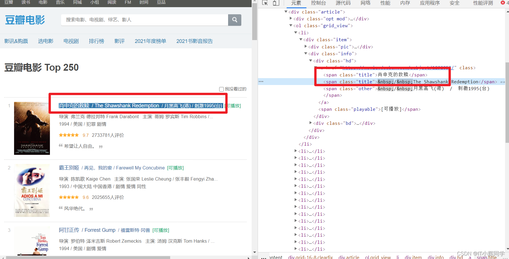The image size is (509, 259).
Task: Switch to the 元素 DevTools tab
Action: [296, 3]
